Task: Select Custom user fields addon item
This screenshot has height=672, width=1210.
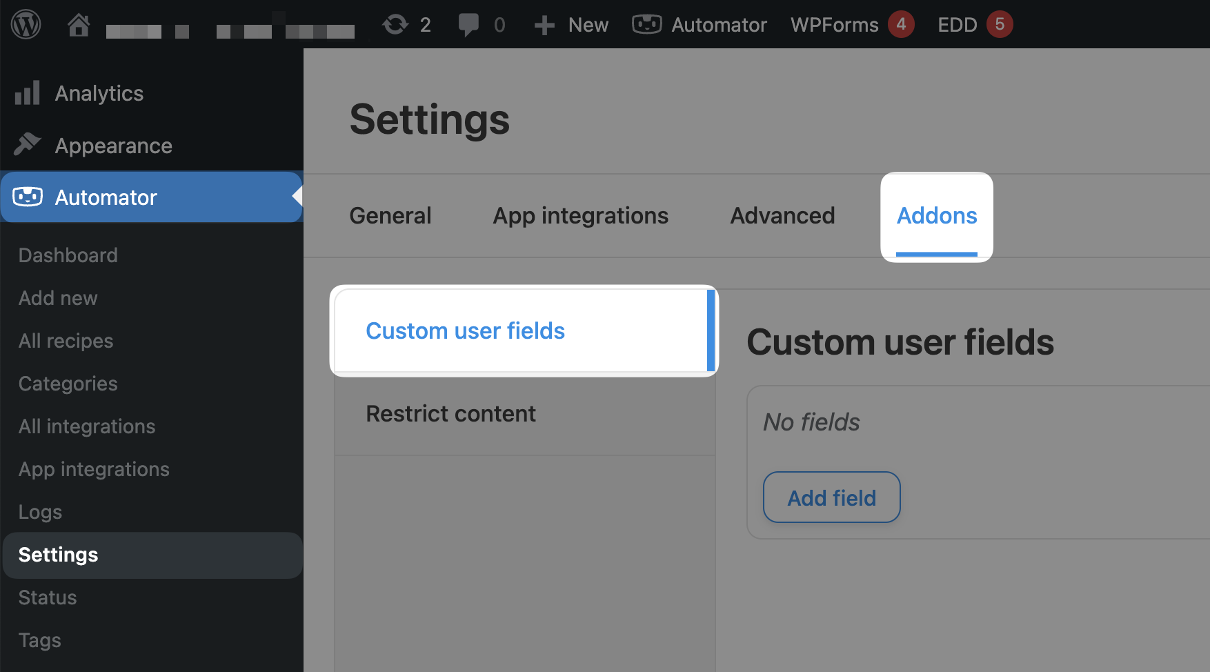Action: (465, 331)
